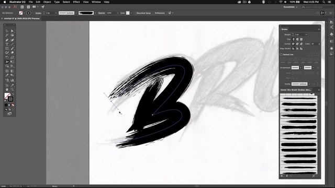
Task: Enable the Dashed Line checkbox
Action: 281,54
